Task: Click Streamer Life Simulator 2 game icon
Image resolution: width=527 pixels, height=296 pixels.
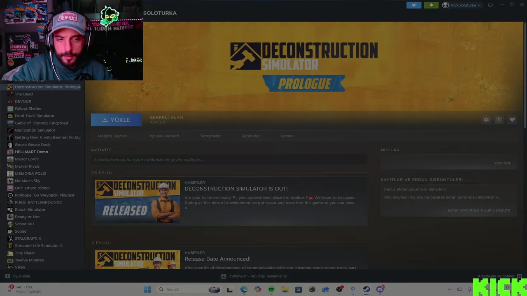Action: click(10, 245)
